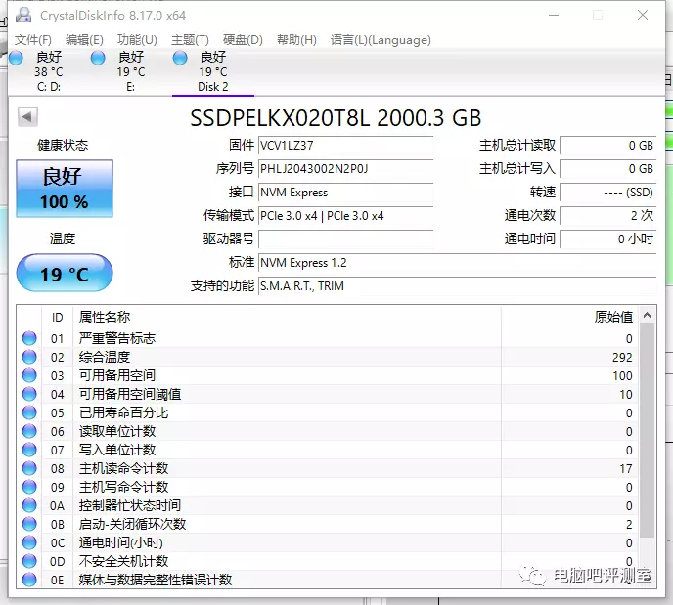This screenshot has width=673, height=605.
Task: Click the status orb for 0B 启动-关闭循环次数
Action: point(29,524)
